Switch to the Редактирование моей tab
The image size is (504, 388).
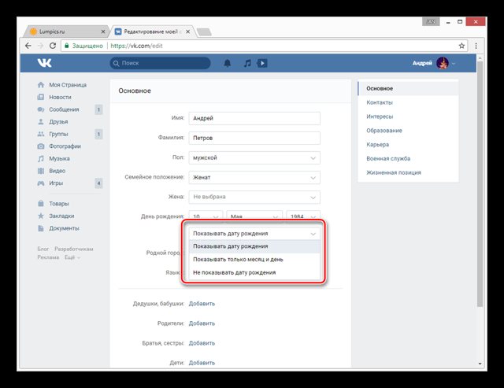point(153,31)
